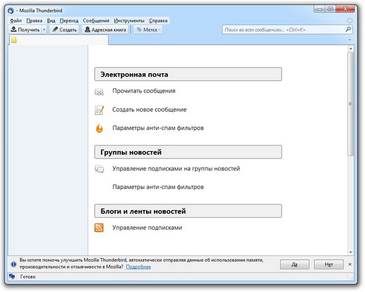Click the envelope icon beside Прочитать сообщения
The height and width of the screenshot is (292, 365).
[x=99, y=91]
